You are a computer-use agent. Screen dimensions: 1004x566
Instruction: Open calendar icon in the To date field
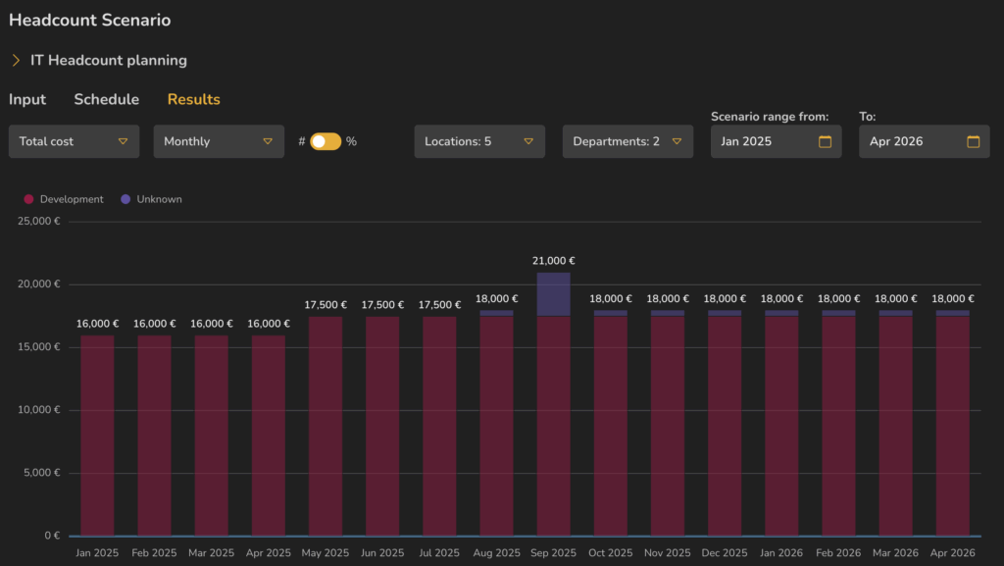973,142
